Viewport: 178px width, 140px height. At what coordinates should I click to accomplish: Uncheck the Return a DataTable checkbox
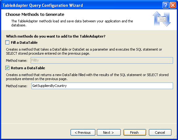click(7, 68)
